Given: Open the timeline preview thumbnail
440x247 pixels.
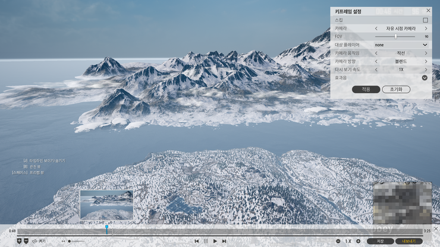Looking at the screenshot, I should pos(106,205).
